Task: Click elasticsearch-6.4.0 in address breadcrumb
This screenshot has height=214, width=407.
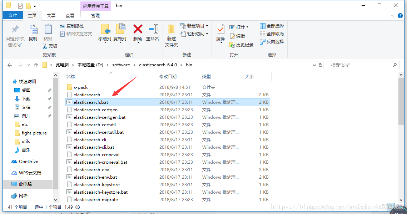Action: [158, 65]
